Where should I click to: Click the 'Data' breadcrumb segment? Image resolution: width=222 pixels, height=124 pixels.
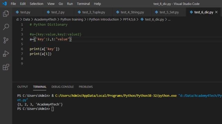(x=26, y=19)
